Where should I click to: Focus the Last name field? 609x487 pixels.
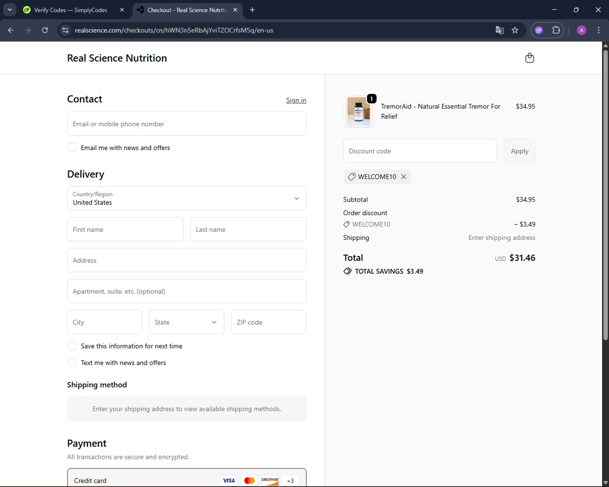pyautogui.click(x=248, y=229)
